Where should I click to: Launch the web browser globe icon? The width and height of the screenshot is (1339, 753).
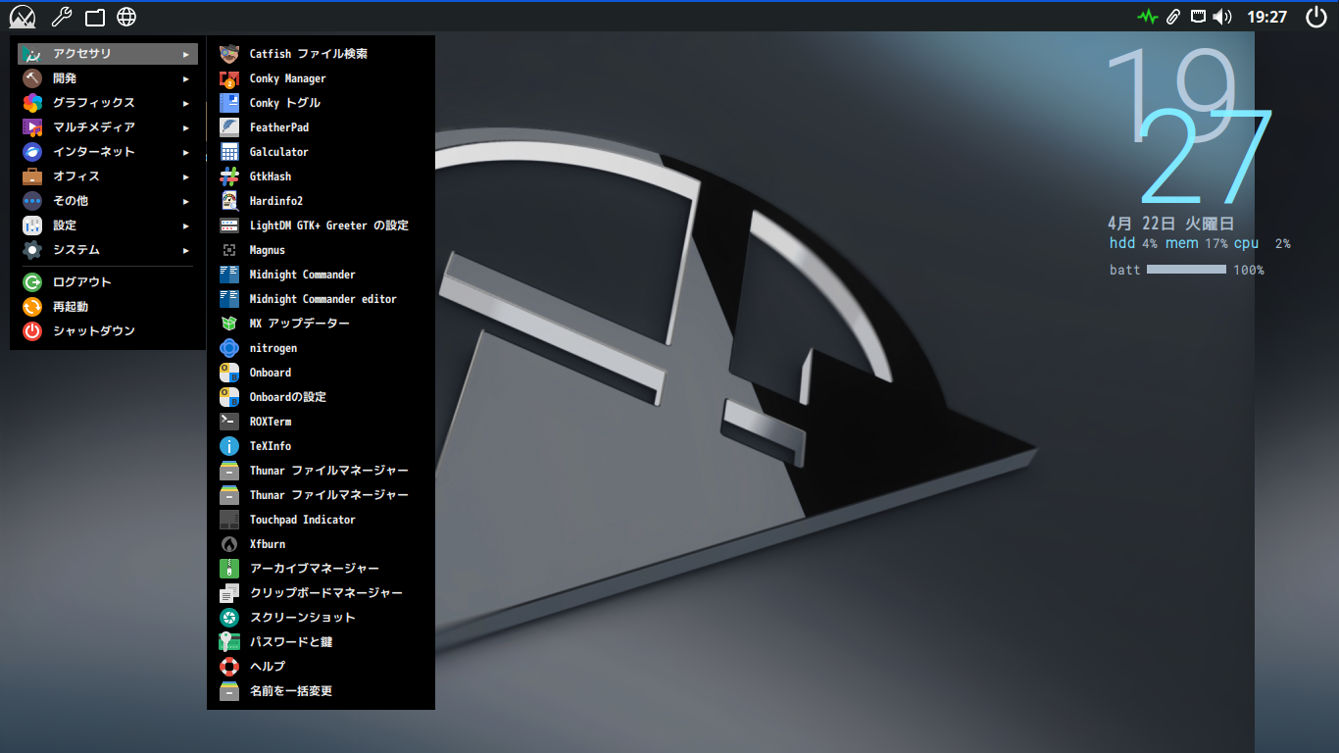(x=126, y=17)
